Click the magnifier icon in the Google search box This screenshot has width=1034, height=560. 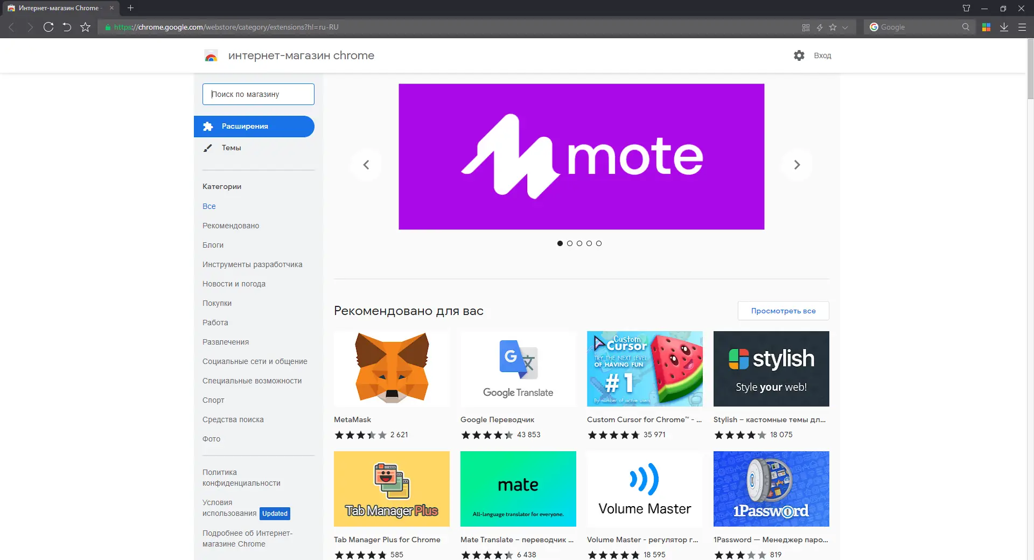[966, 27]
